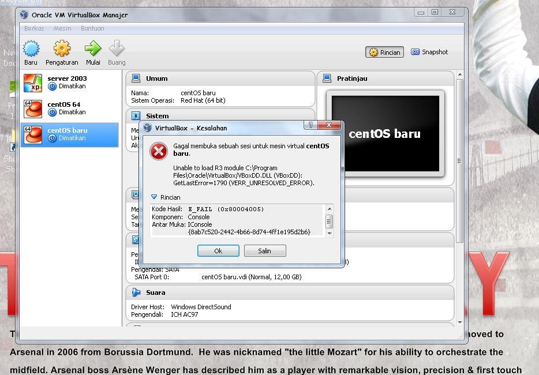The width and height of the screenshot is (539, 375).
Task: Click power status icon under centOS baru
Action: click(x=52, y=138)
